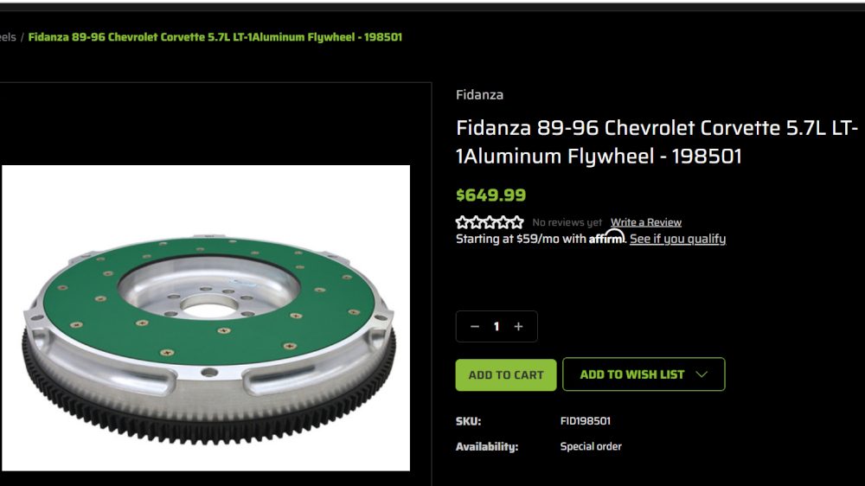Viewport: 865px width, 486px height.
Task: Decrease quantity with the minus icon
Action: coord(474,327)
